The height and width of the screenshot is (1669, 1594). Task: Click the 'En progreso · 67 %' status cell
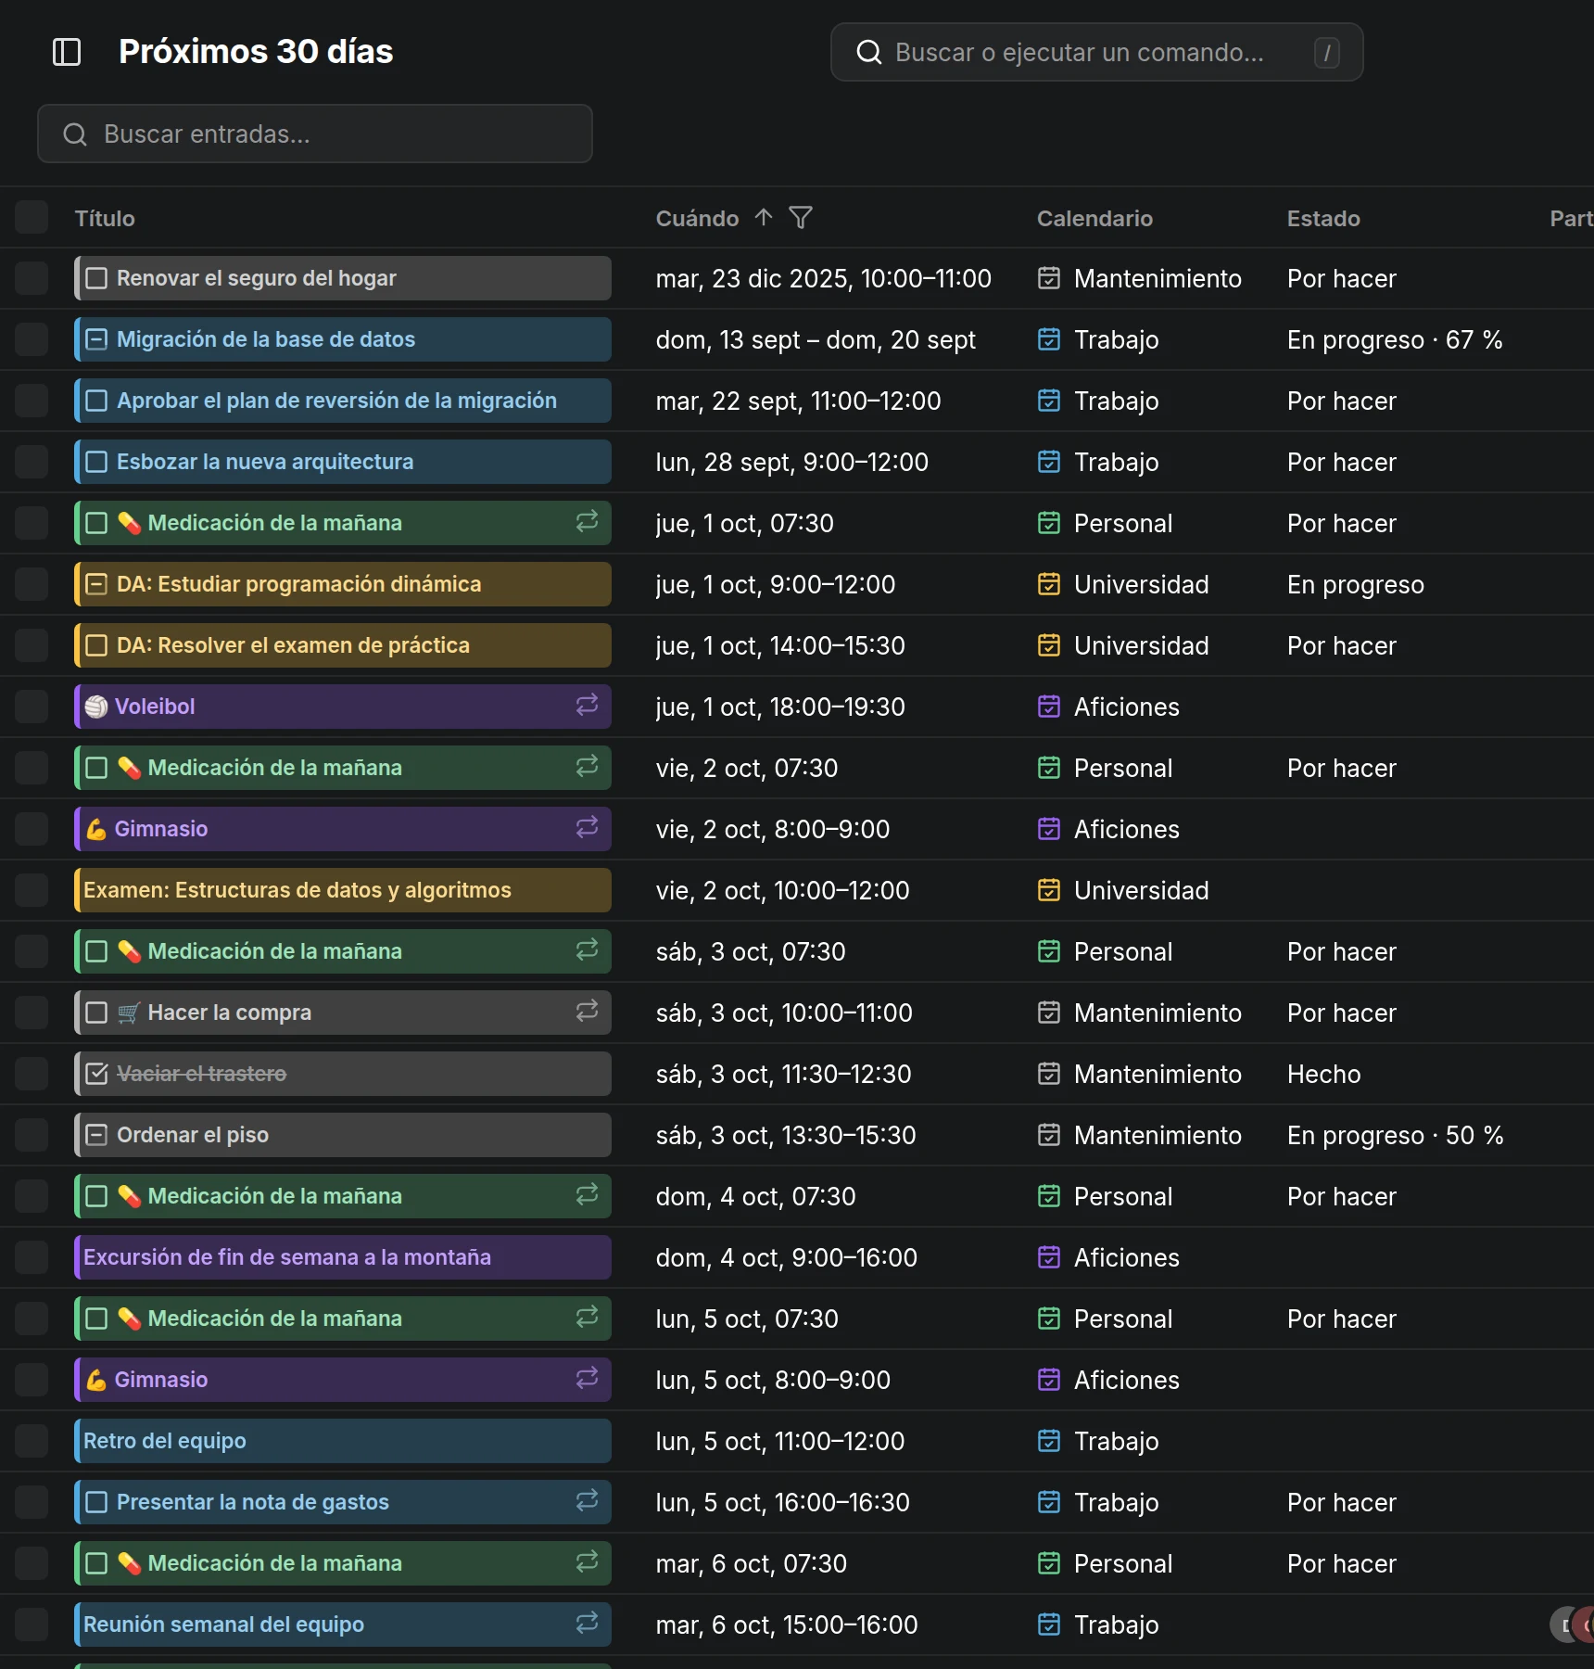(1395, 339)
